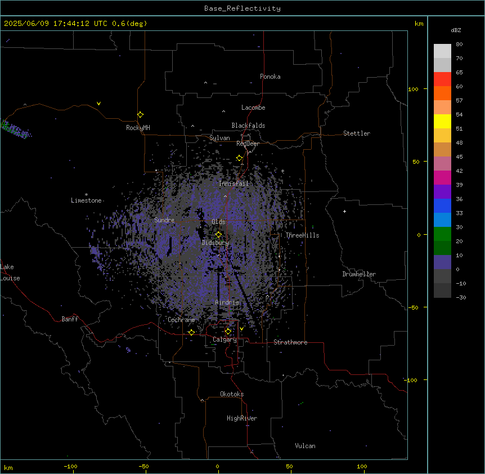Pick the slate blue 0-10 dBZ legend swatch

click(442, 262)
